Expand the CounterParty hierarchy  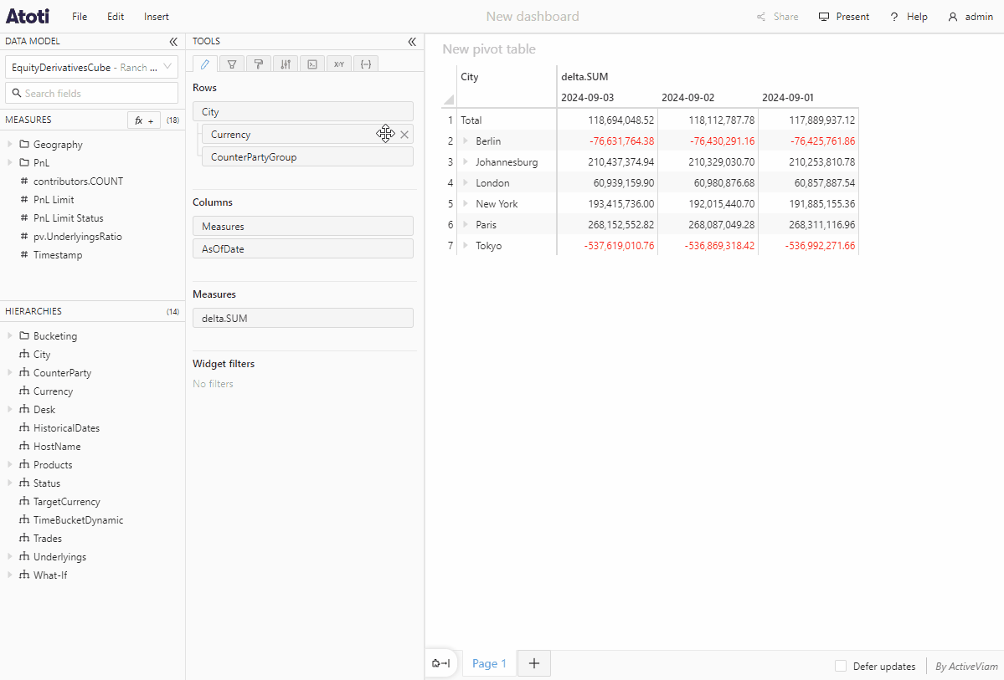click(x=10, y=372)
